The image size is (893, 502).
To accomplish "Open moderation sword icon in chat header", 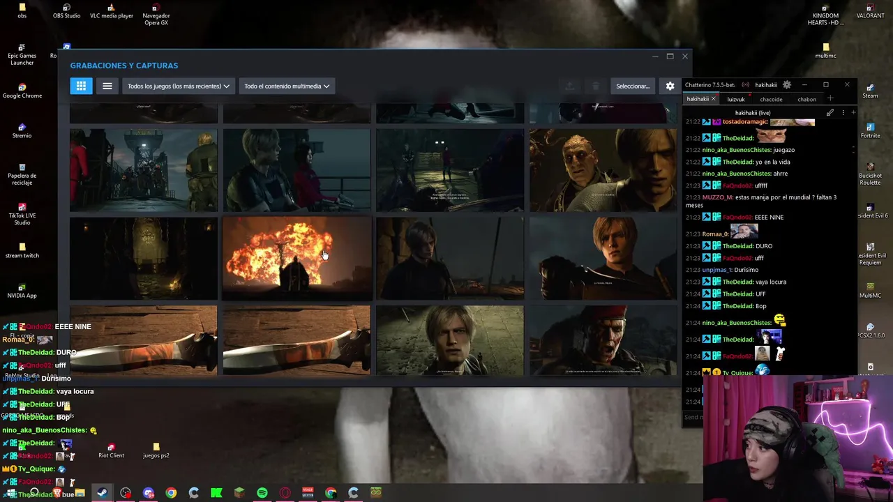I will pos(830,112).
